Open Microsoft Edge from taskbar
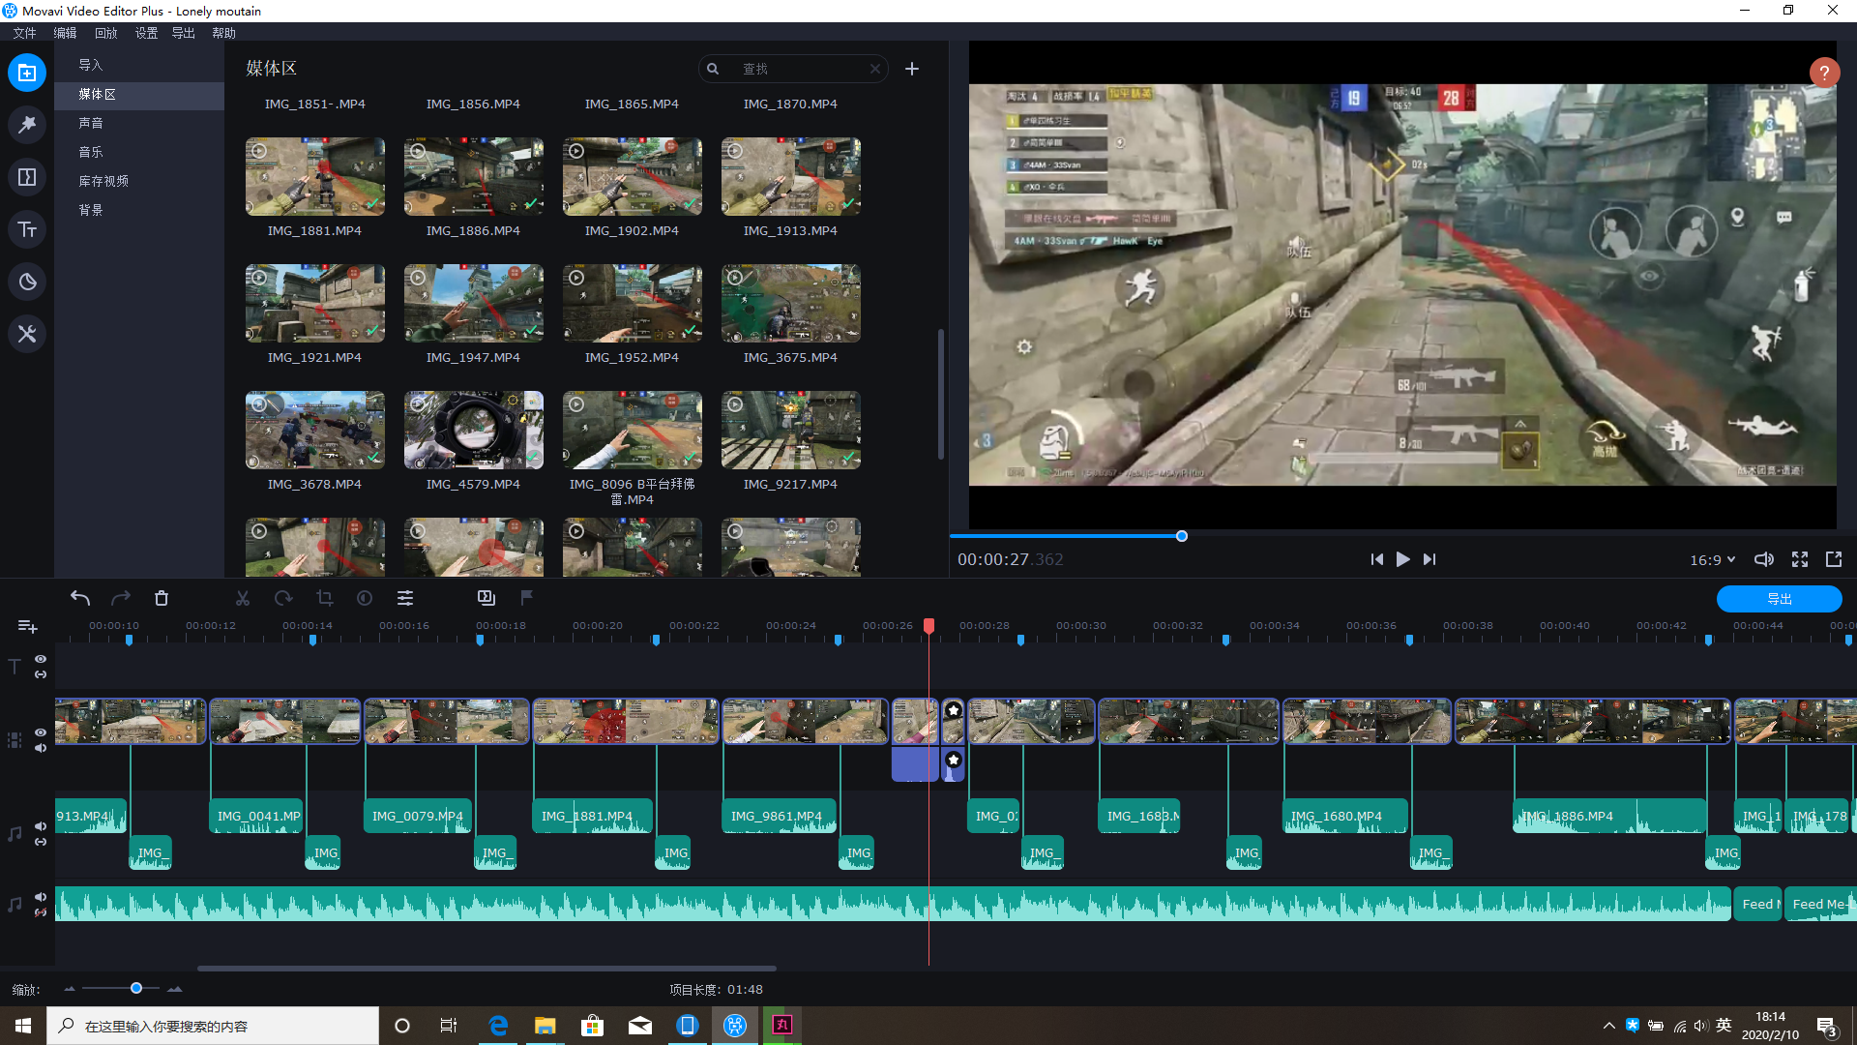The image size is (1857, 1045). pos(498,1026)
